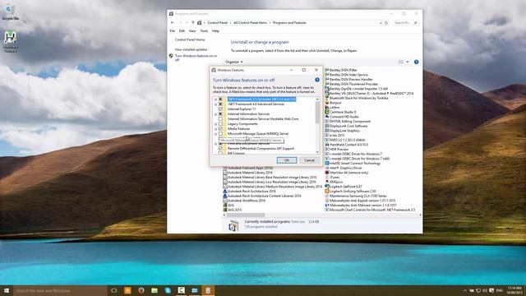Click View installed updates link
The image size is (526, 296).
(x=191, y=49)
